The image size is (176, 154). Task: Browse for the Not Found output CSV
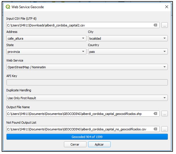pyautogui.click(x=164, y=129)
